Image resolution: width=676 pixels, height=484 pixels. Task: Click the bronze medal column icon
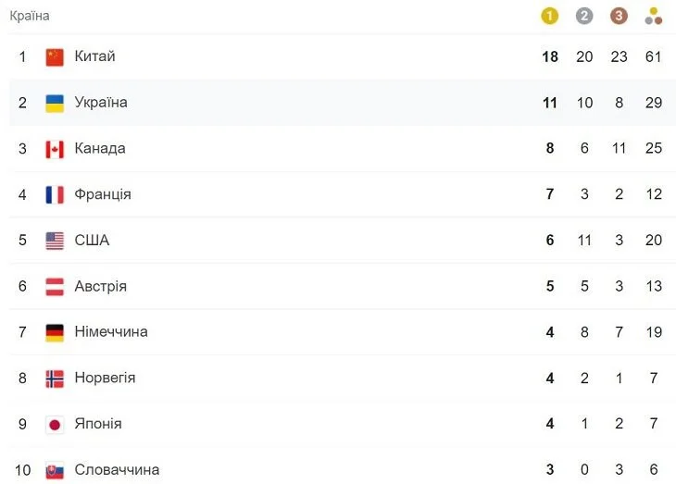[619, 16]
